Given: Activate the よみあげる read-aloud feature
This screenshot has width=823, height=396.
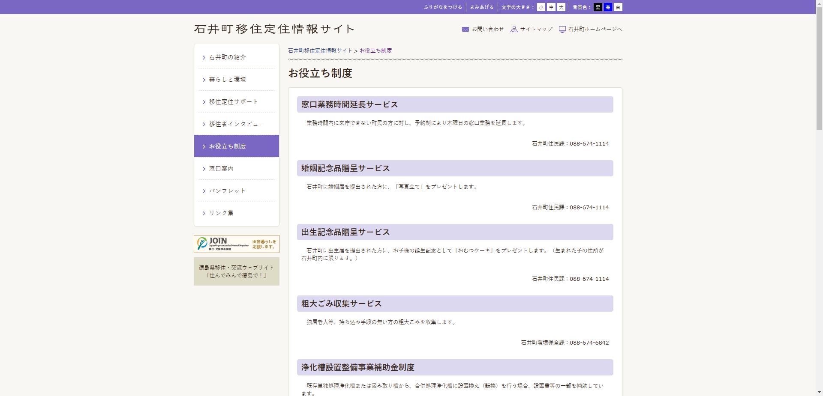Looking at the screenshot, I should (481, 7).
